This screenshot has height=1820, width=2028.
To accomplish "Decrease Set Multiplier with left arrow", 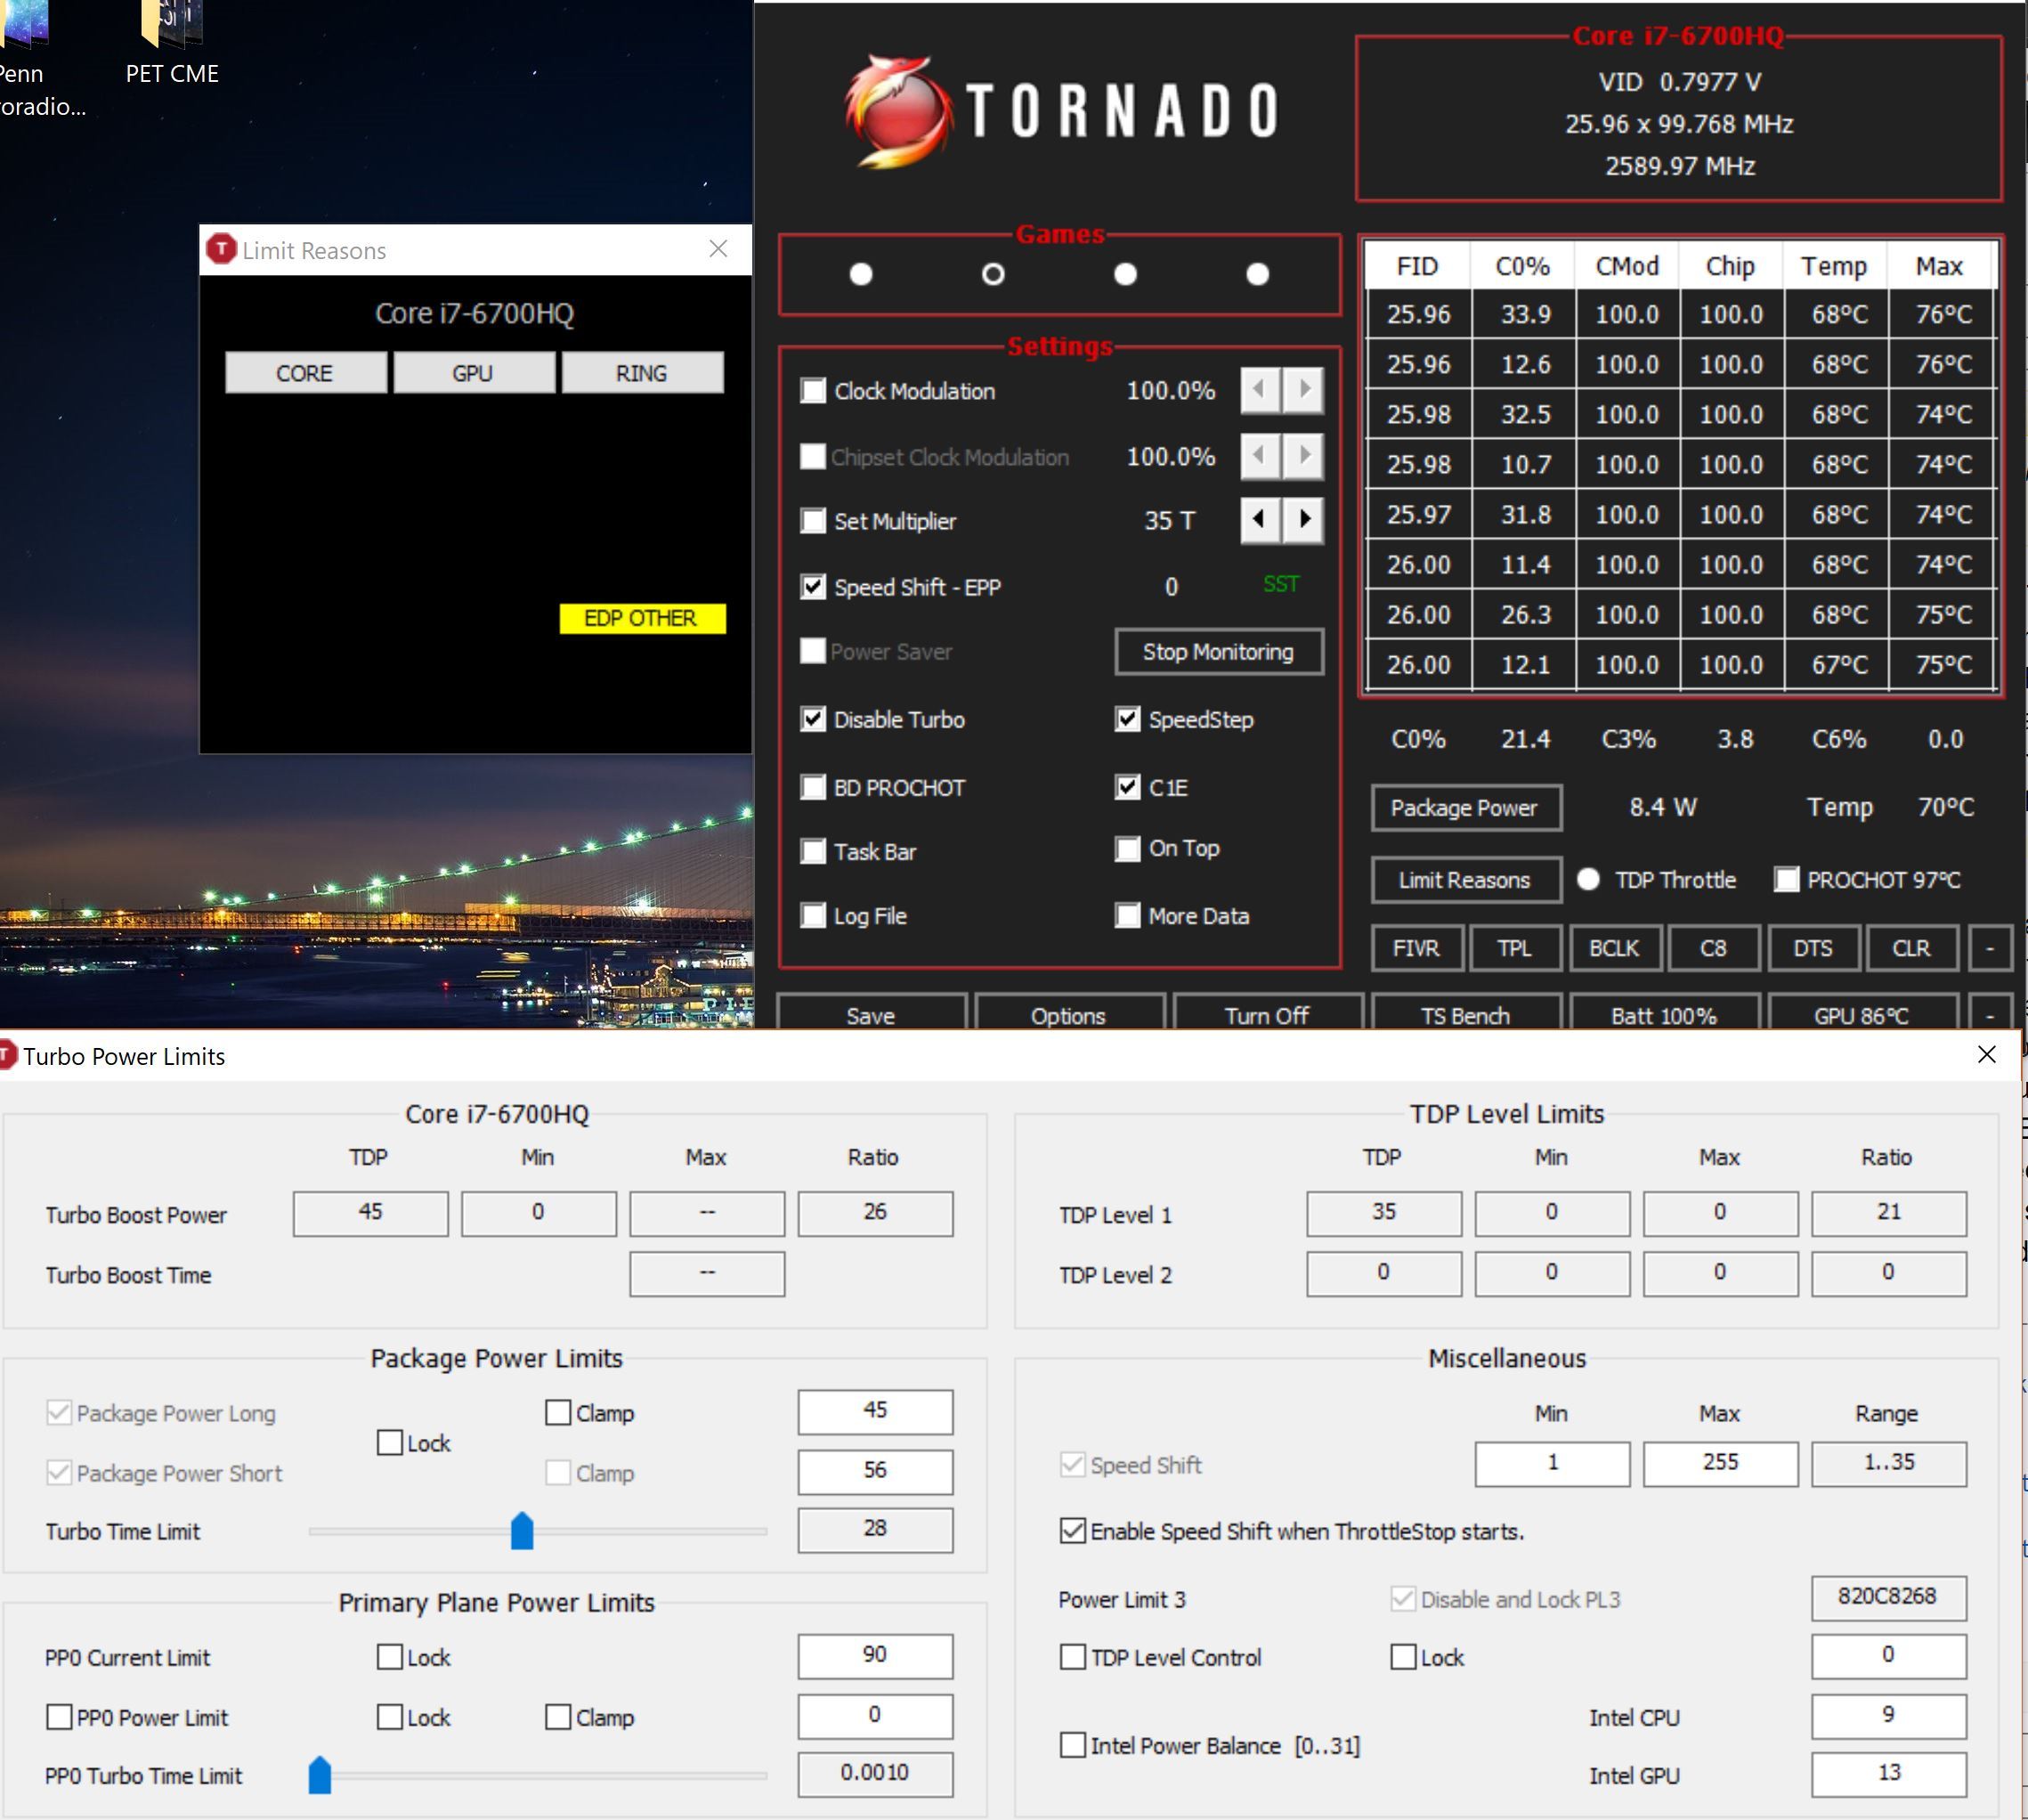I will (x=1260, y=520).
